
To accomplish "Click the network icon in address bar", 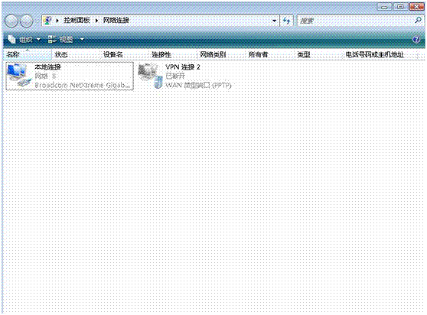I will (48, 21).
